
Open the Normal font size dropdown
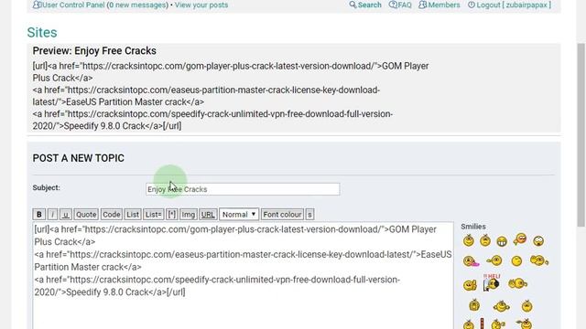click(x=239, y=215)
